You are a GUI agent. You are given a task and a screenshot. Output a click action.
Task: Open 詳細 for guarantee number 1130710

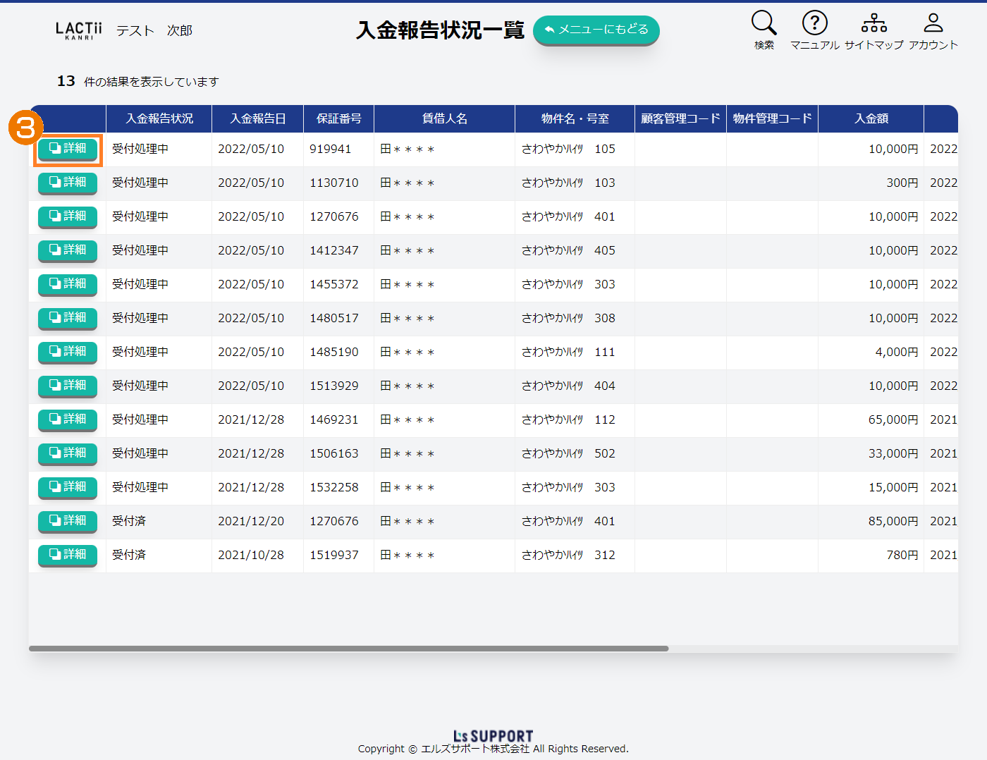(68, 183)
